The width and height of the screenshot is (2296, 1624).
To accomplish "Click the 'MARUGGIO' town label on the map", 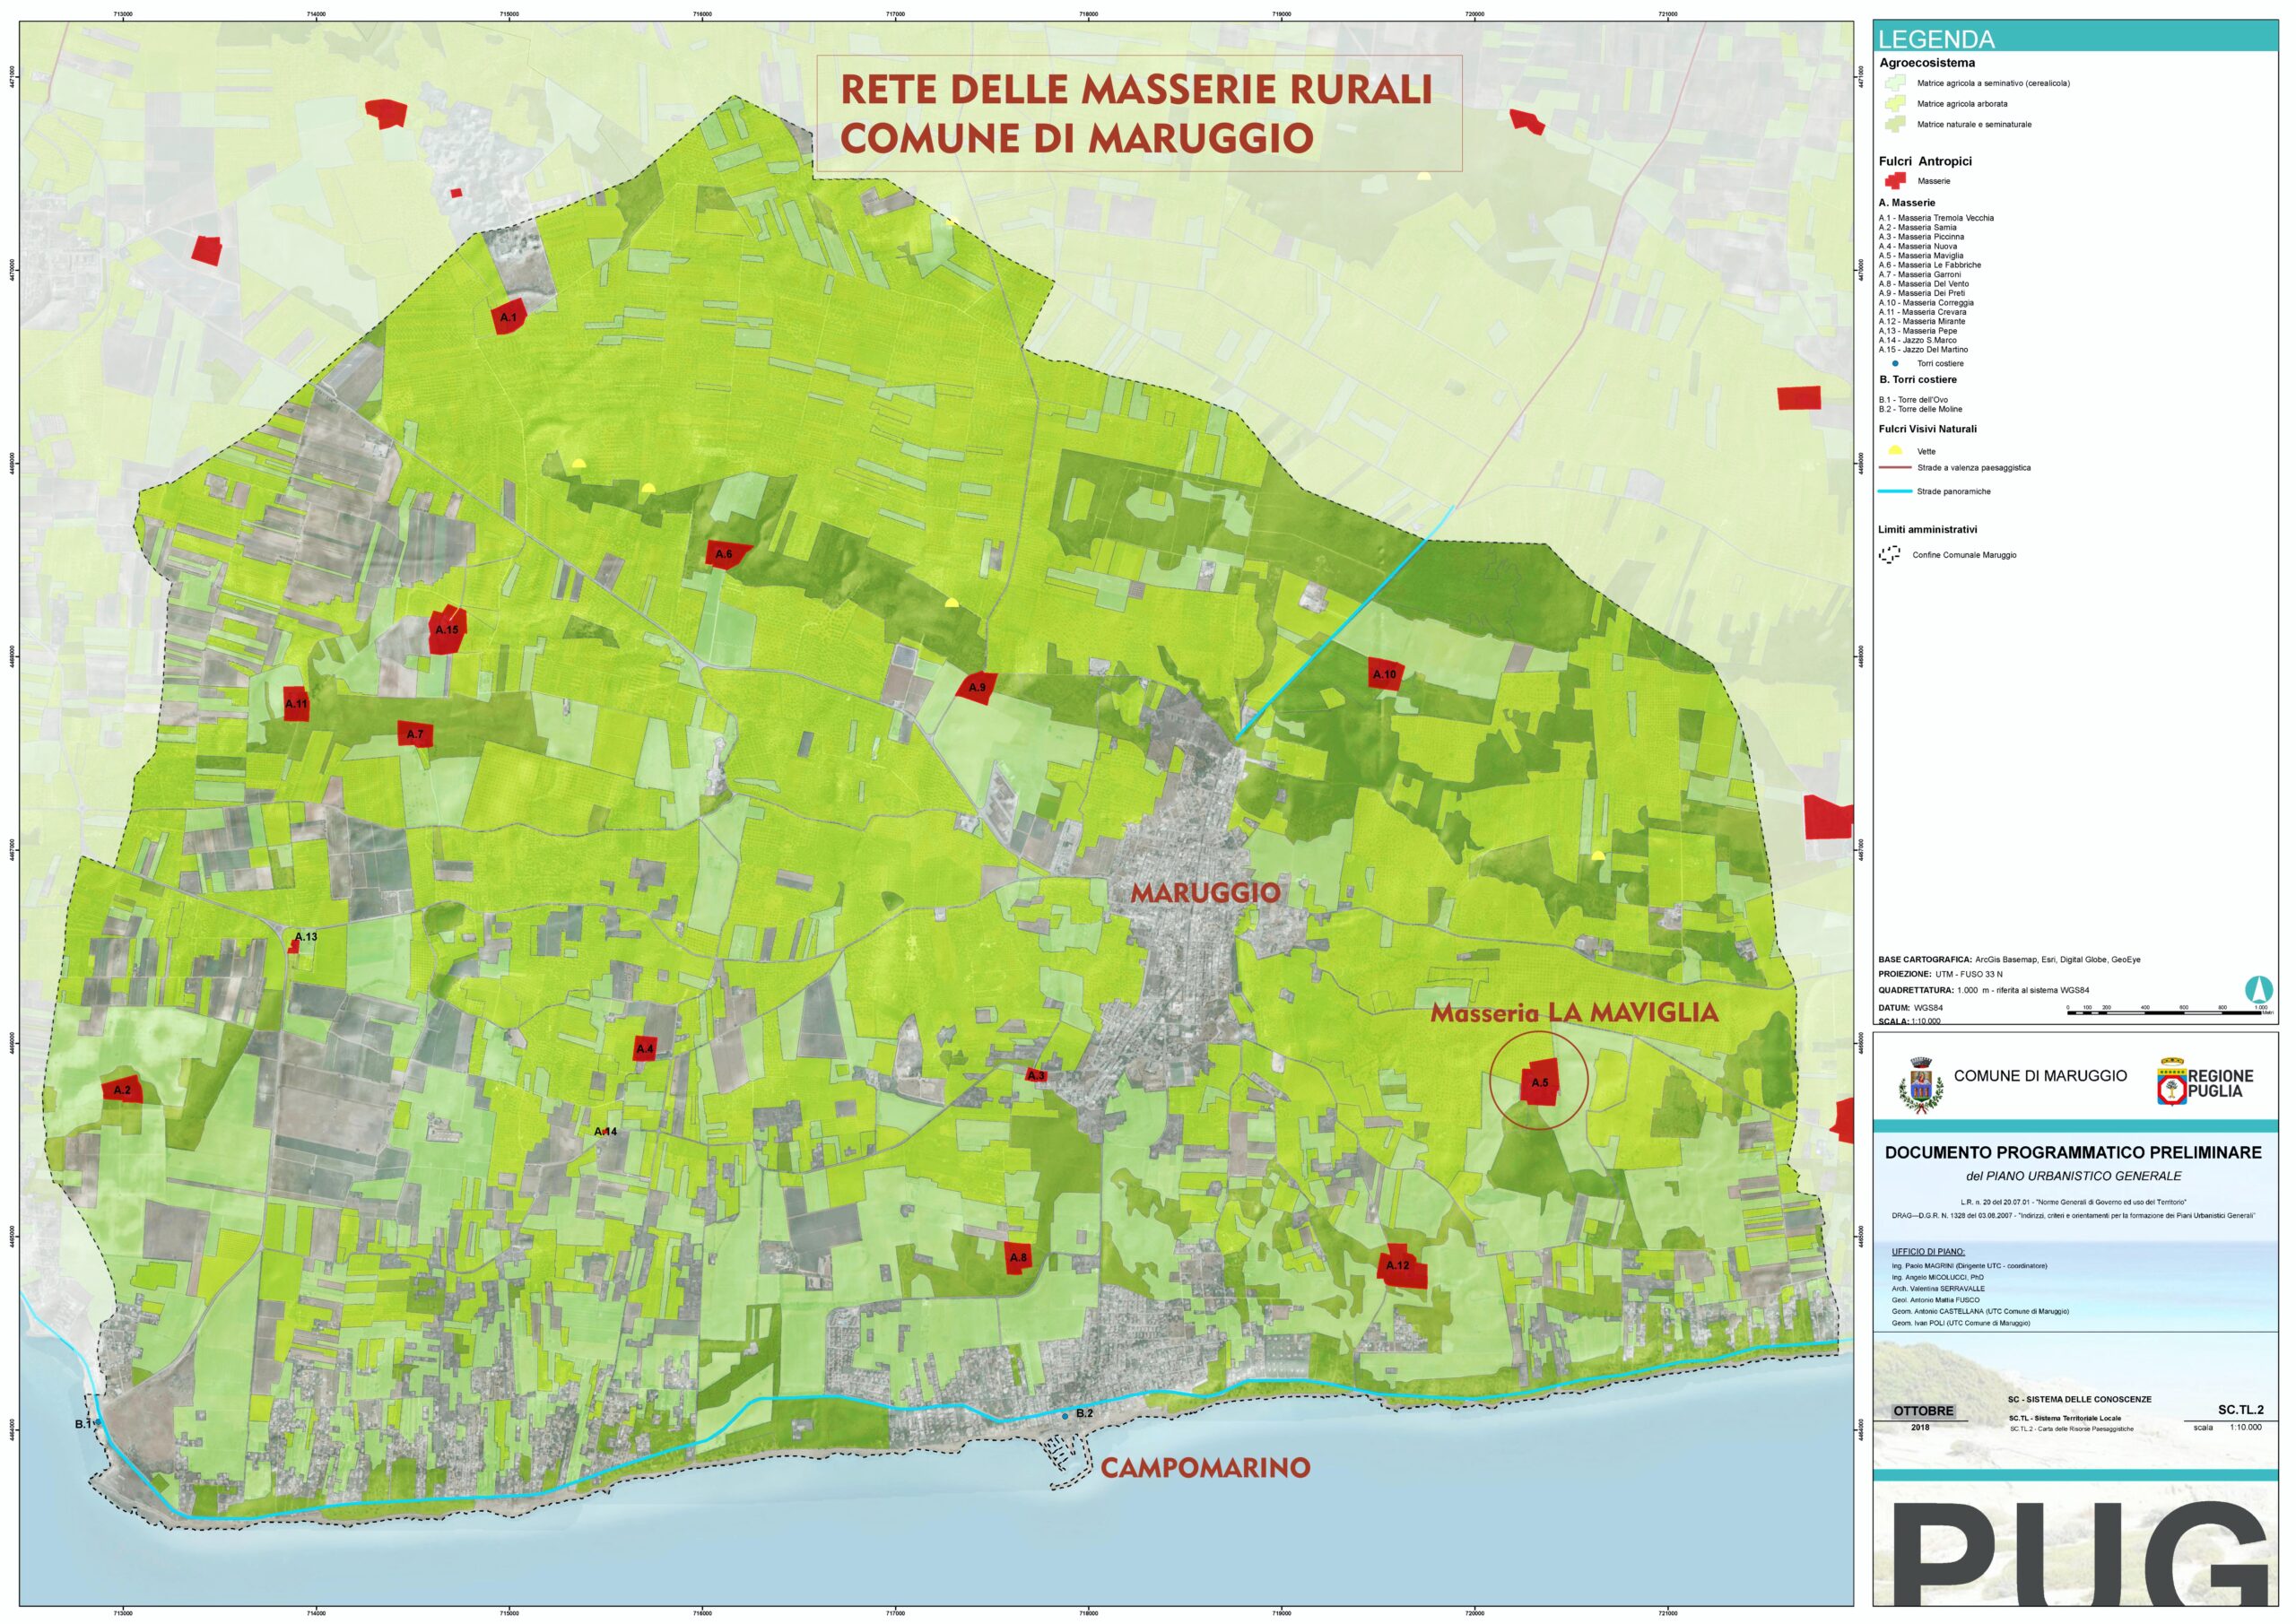I will click(x=1205, y=893).
